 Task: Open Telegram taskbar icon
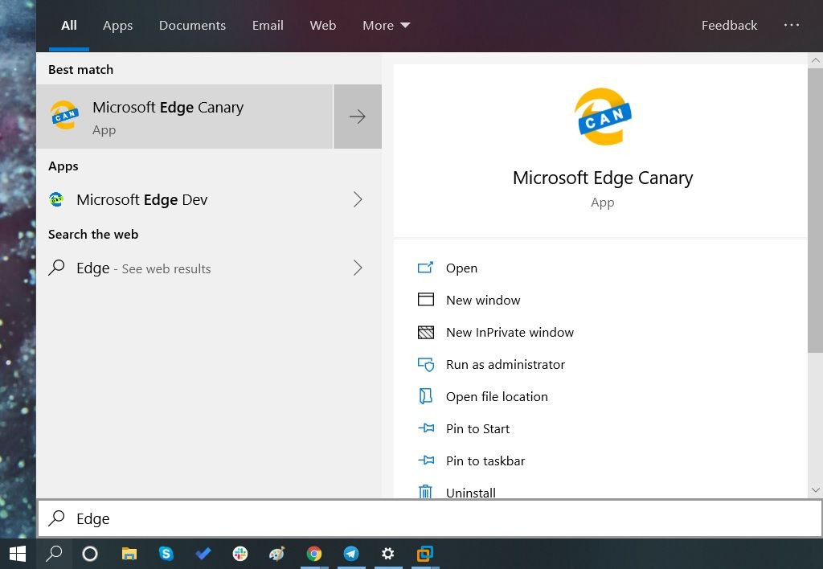click(x=351, y=554)
